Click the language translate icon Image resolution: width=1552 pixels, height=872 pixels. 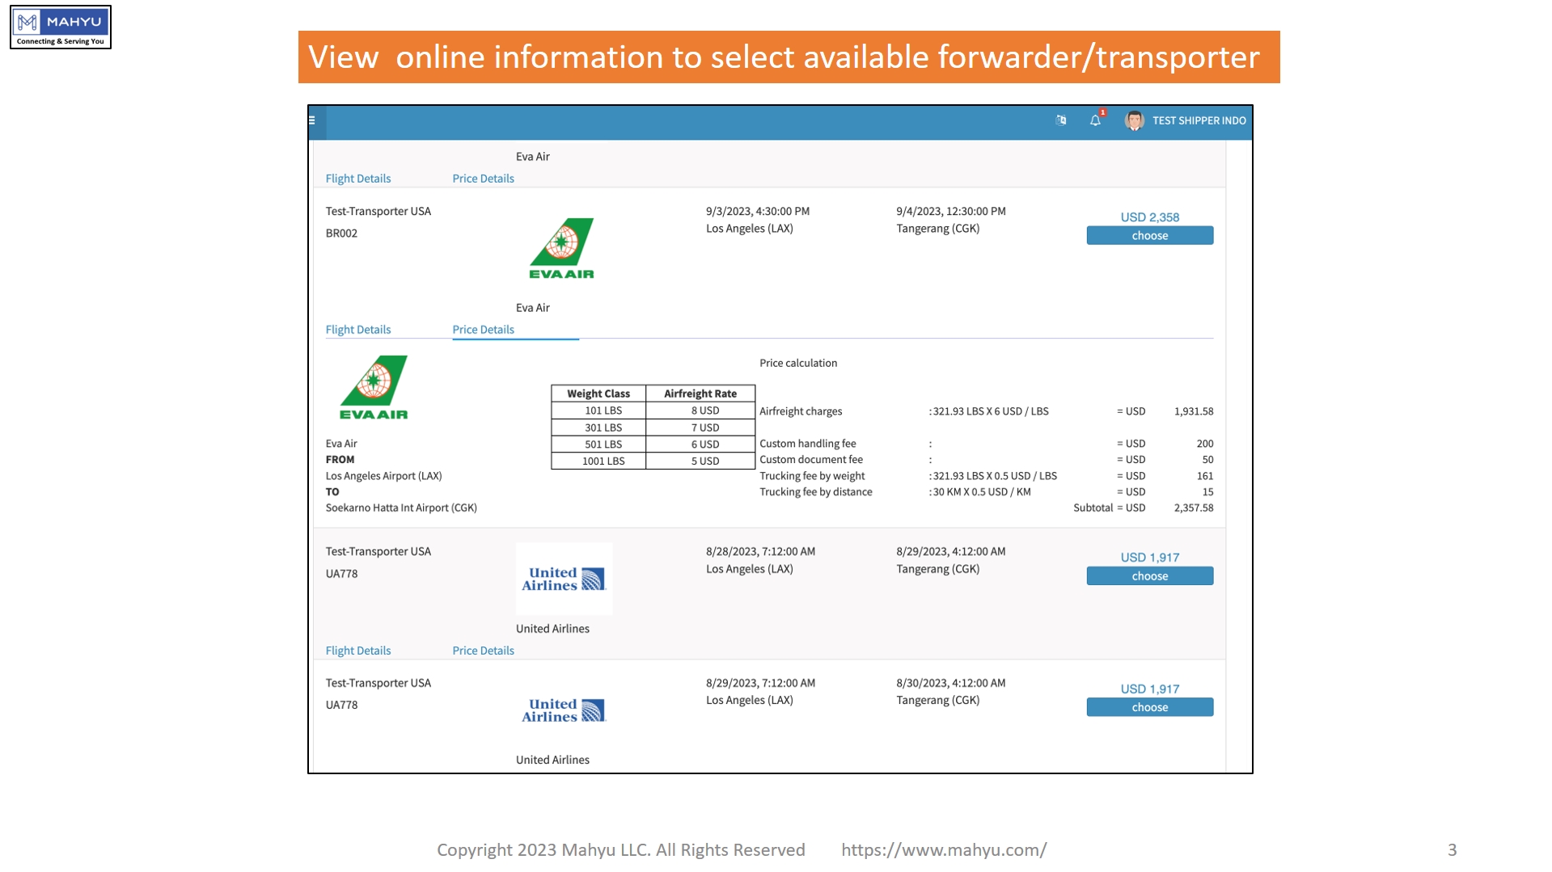coord(1061,120)
